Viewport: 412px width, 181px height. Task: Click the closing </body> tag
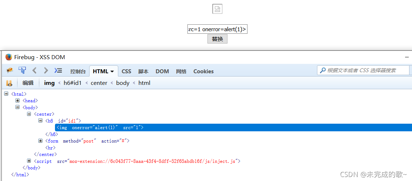point(32,168)
